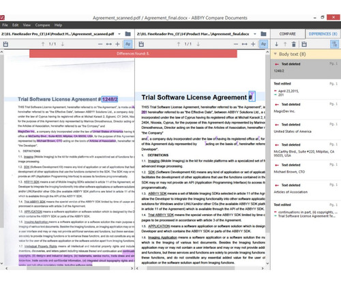341x285 pixels.
Task: Click 'Trial Software License Agreement #' heading in right pane
Action: pos(197,97)
